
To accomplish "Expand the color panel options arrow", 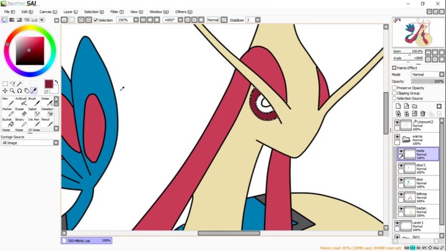I will [x=56, y=20].
